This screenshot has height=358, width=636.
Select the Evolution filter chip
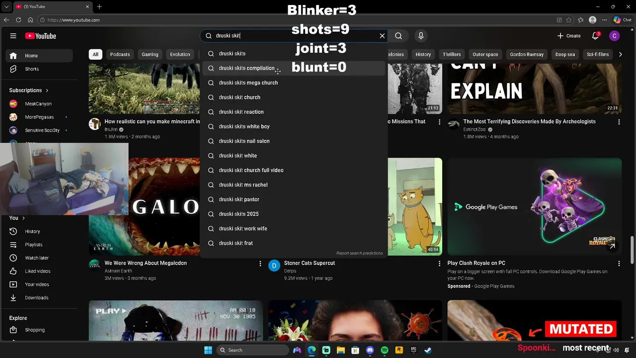(180, 54)
